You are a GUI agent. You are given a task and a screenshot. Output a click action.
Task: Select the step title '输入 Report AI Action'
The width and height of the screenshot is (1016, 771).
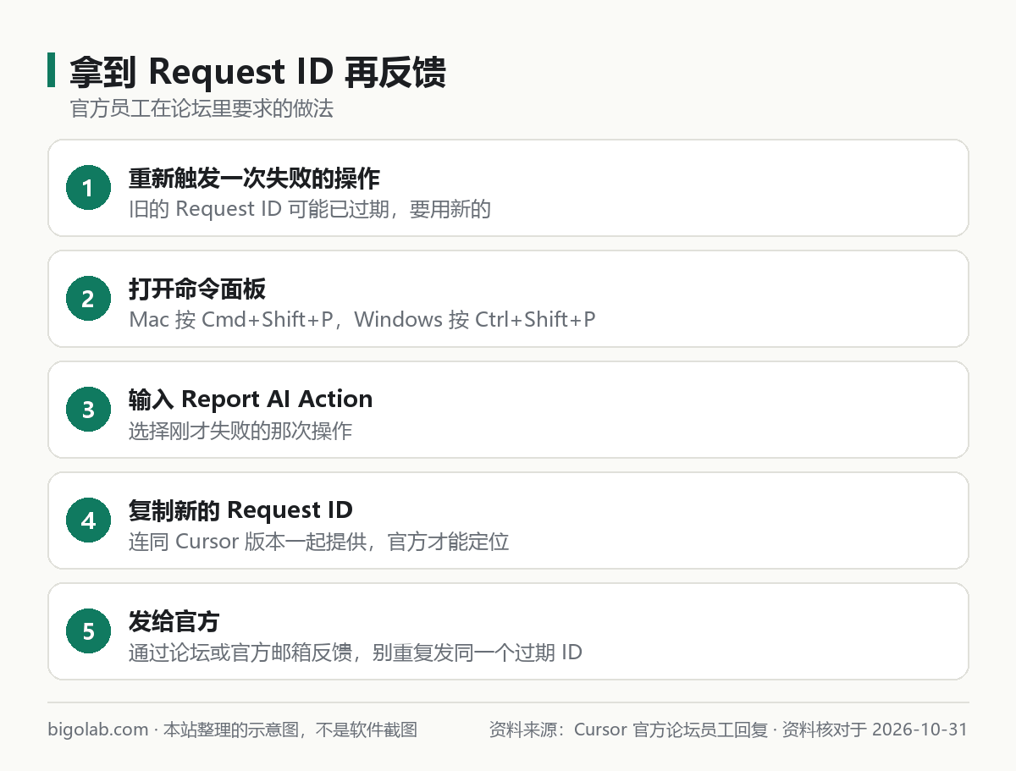pos(251,399)
